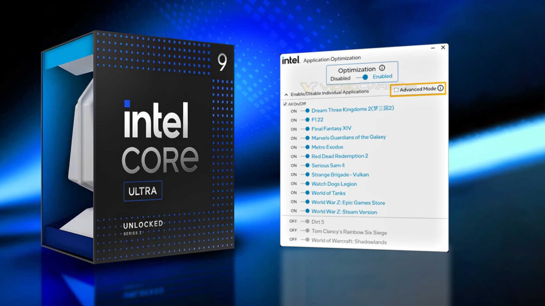Switch the main Optimization Disabled/Enabled toggle

point(362,78)
